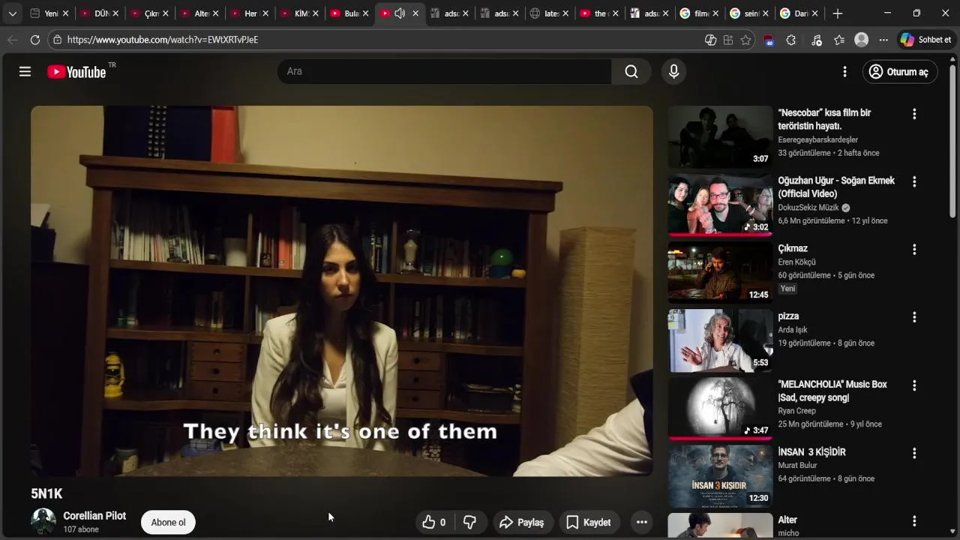
Task: Open the red shield extension with badge
Action: pos(769,40)
